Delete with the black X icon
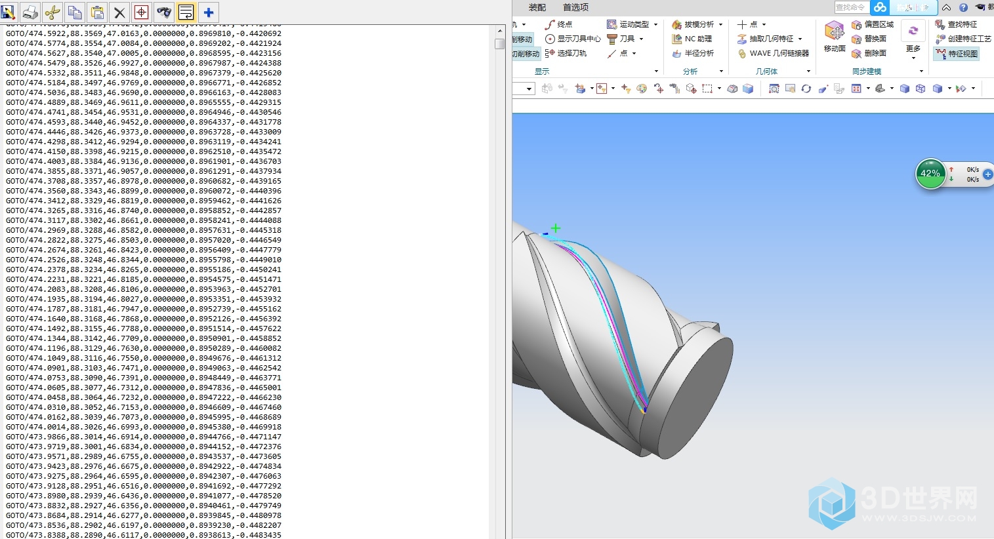The width and height of the screenshot is (994, 539). 119,12
